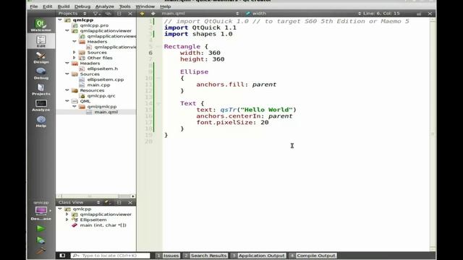The height and width of the screenshot is (260, 463).
Task: Collapse the Resources node
Action: (x=67, y=90)
